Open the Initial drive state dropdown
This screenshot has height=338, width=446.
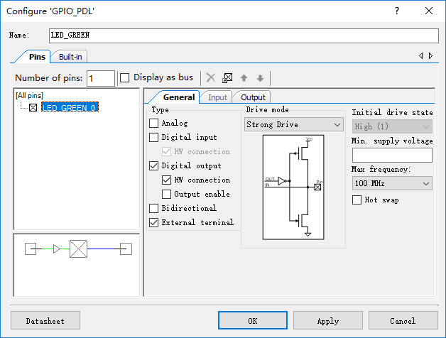click(392, 126)
